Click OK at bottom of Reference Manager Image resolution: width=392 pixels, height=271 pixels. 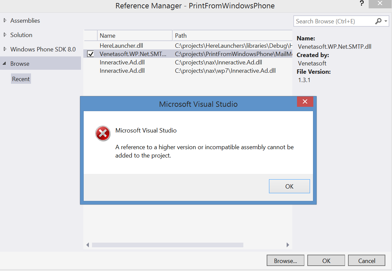[x=326, y=261]
